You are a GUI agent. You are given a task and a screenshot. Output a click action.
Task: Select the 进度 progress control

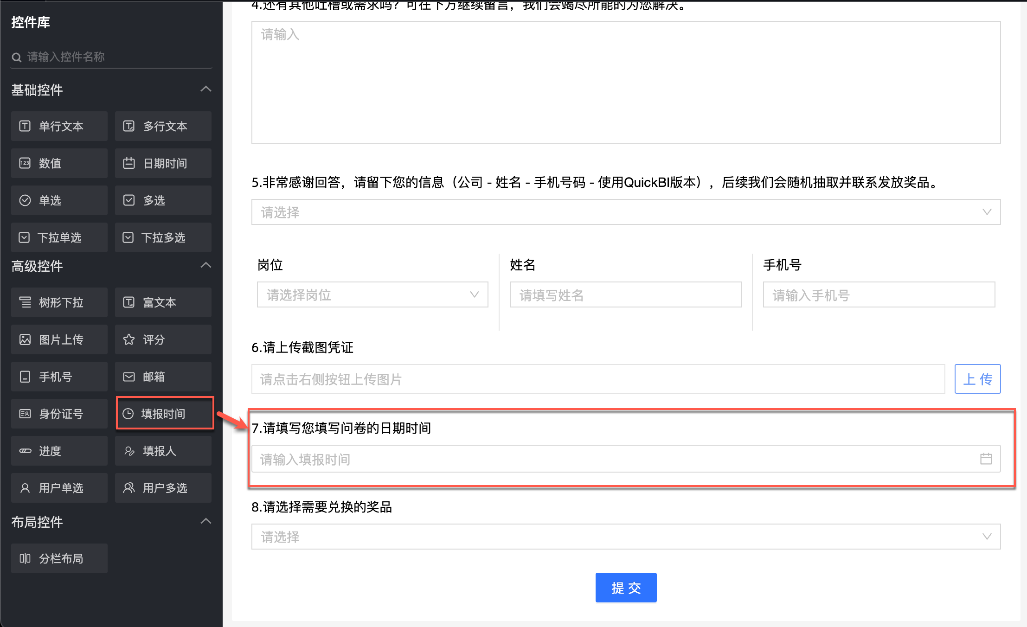59,451
